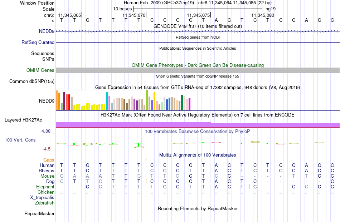Screen dimensions: 340x222
Task: Open the RefSeq Curated track label
Action: pyautogui.click(x=38, y=42)
